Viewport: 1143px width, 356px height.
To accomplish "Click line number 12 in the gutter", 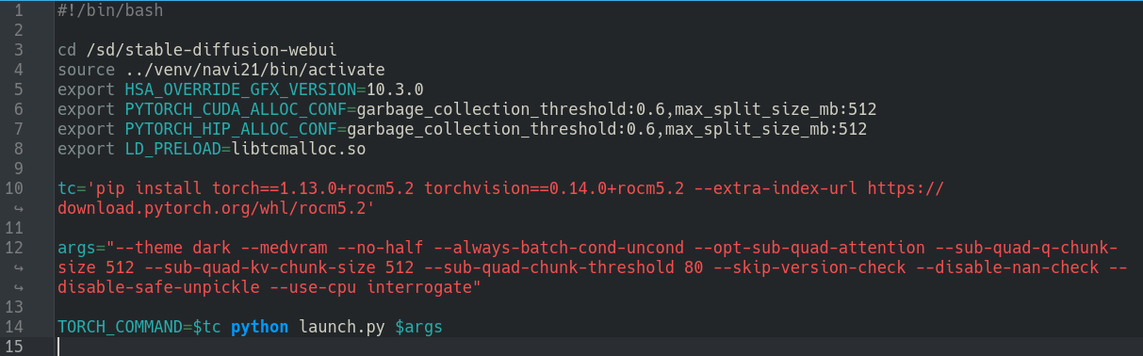I will 18,248.
